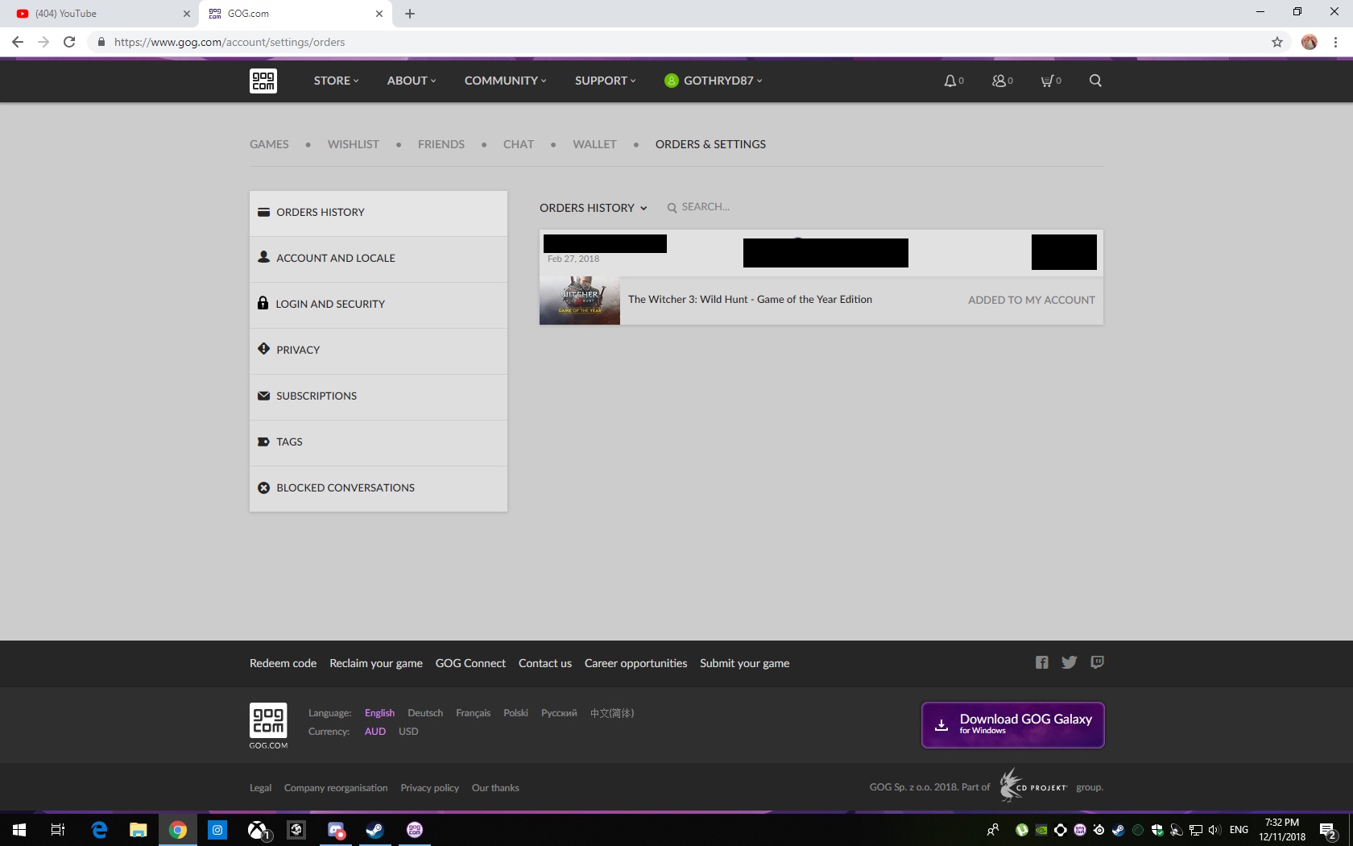Open TAGS settings
The image size is (1353, 846).
(379, 442)
